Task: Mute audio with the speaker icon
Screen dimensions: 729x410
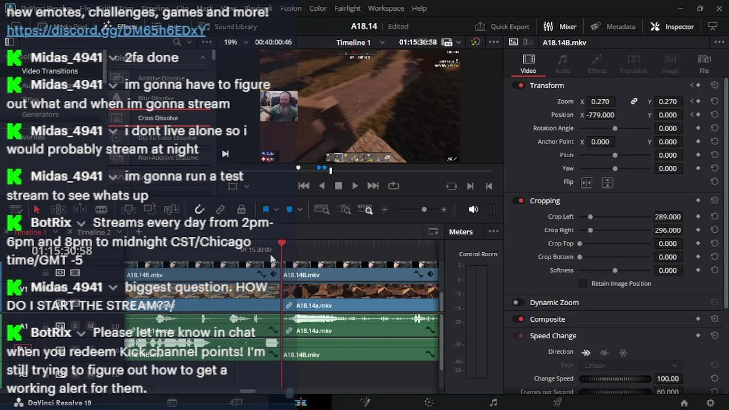Action: coord(473,210)
